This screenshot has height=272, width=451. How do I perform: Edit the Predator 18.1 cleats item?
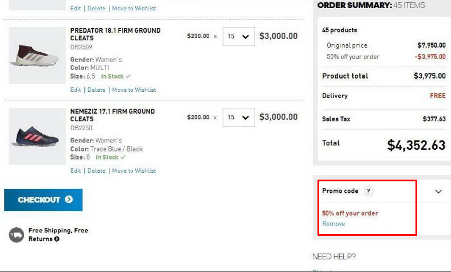click(x=76, y=90)
